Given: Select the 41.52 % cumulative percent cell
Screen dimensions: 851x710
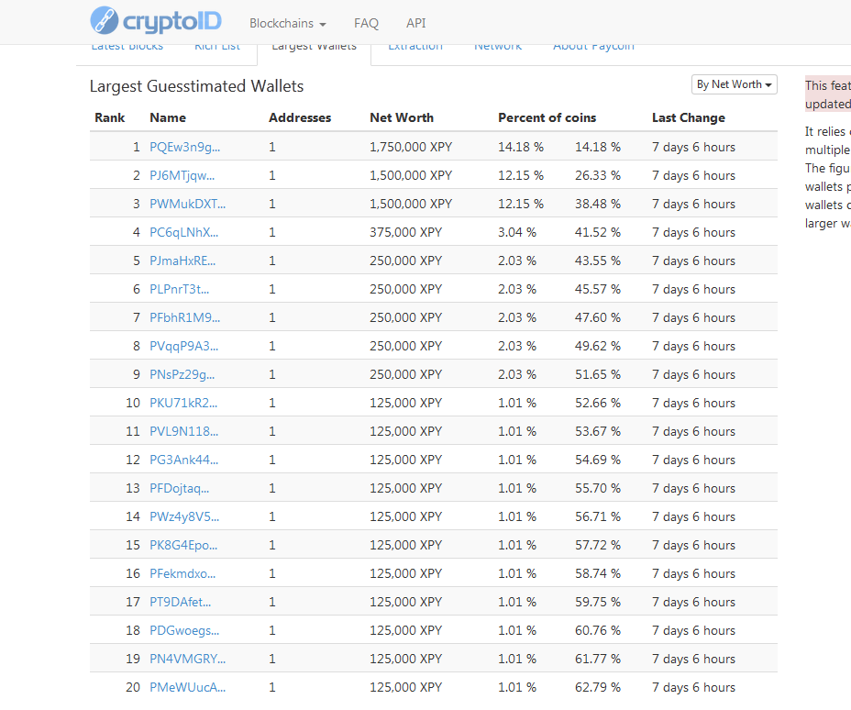Looking at the screenshot, I should pos(598,232).
